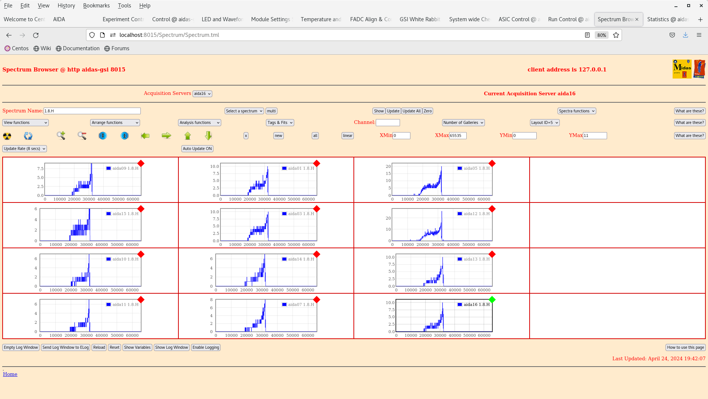Open the Layout ID=5 dropdown
This screenshot has width=708, height=399.
coord(545,122)
